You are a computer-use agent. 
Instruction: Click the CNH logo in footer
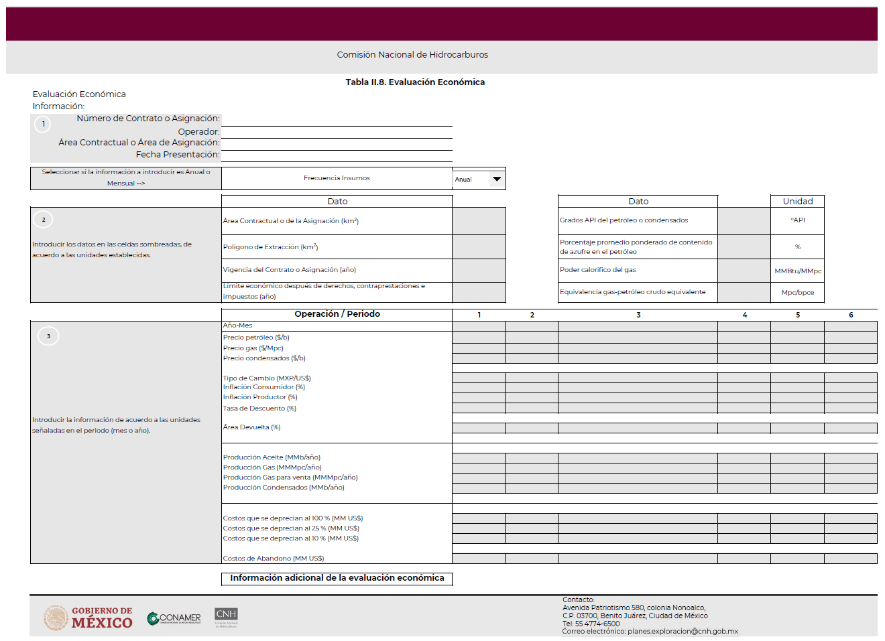click(226, 616)
